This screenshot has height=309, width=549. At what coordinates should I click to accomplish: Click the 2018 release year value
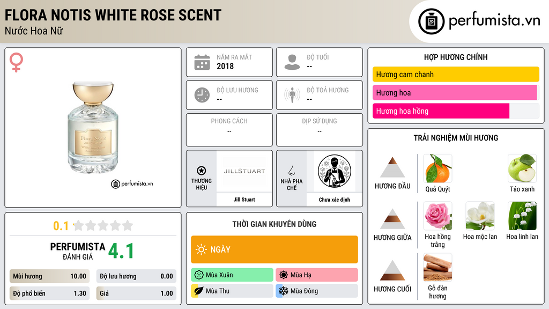225,66
